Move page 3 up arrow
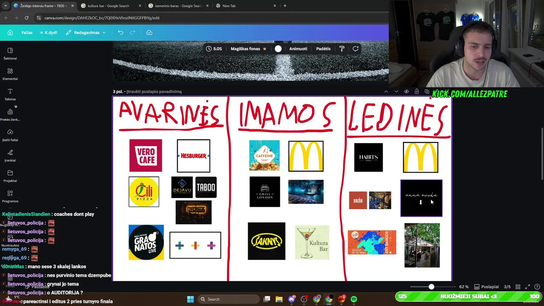The image size is (544, 306). (386, 91)
